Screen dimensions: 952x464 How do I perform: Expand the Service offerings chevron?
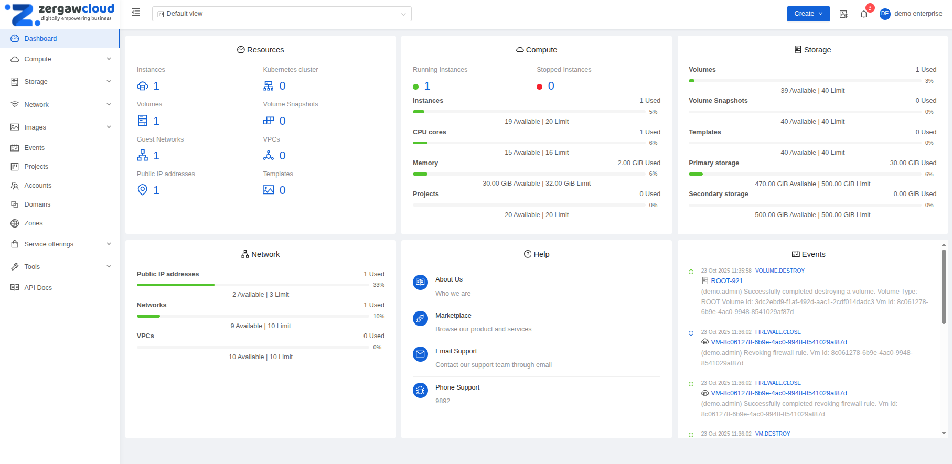109,244
